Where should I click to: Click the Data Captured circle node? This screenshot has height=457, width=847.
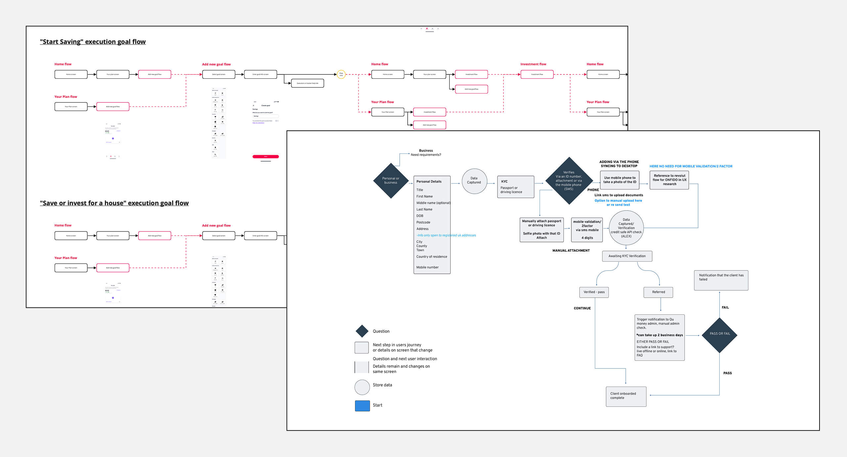tap(474, 181)
